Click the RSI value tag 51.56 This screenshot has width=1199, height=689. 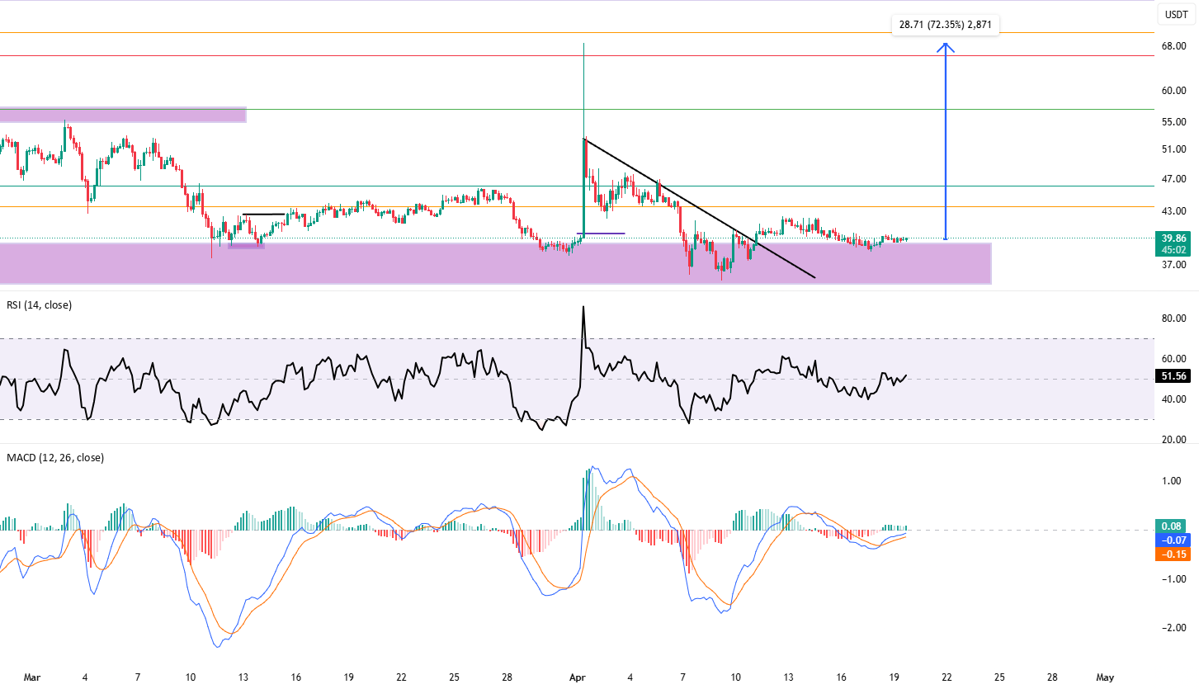click(1173, 376)
